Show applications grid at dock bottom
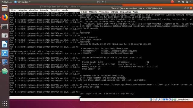The image size is (193, 108). pyautogui.click(x=5, y=103)
